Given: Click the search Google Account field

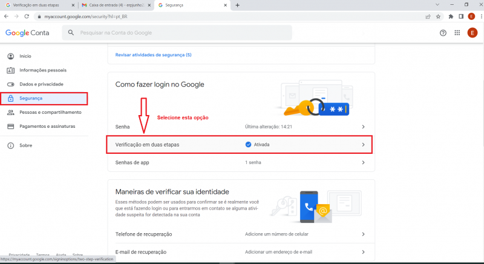Looking at the screenshot, I should pyautogui.click(x=177, y=33).
